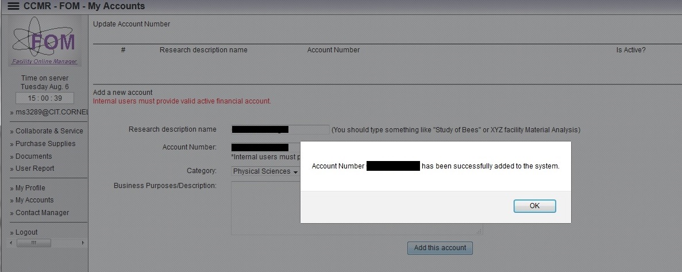Click the sidebar scrollbar right arrow

point(83,243)
